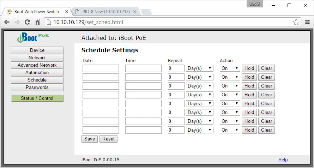
Task: Open the Day(s) dropdown in the fourth row
Action: [x=200, y=95]
